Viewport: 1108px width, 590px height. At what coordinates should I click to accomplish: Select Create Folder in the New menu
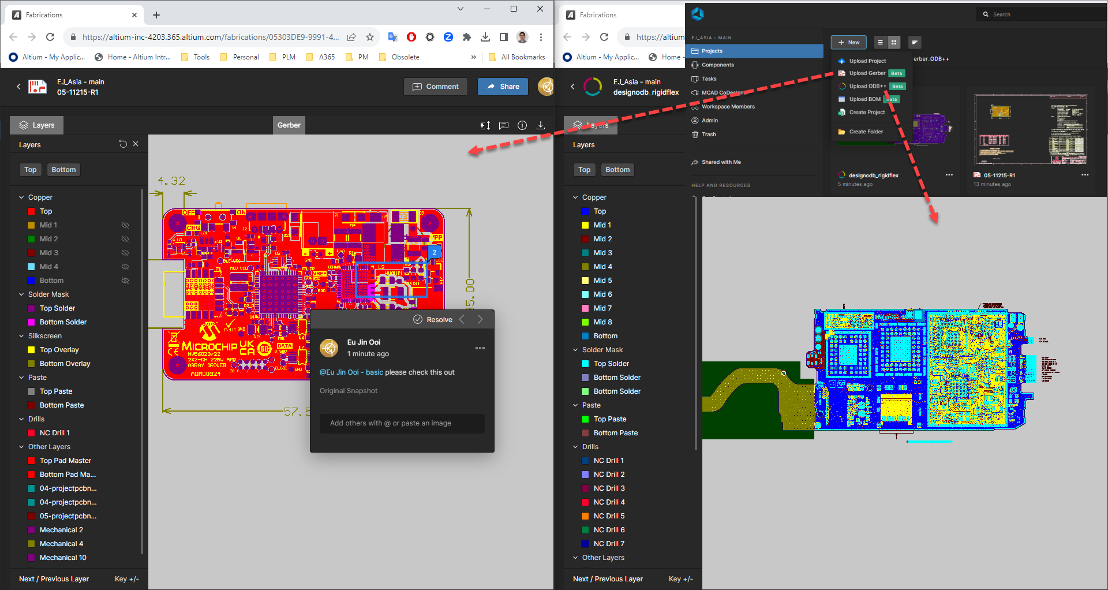(x=866, y=132)
